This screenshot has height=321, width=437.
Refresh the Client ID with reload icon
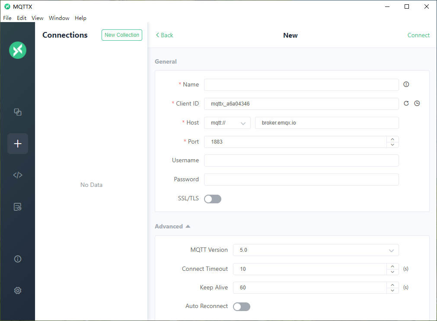[406, 103]
